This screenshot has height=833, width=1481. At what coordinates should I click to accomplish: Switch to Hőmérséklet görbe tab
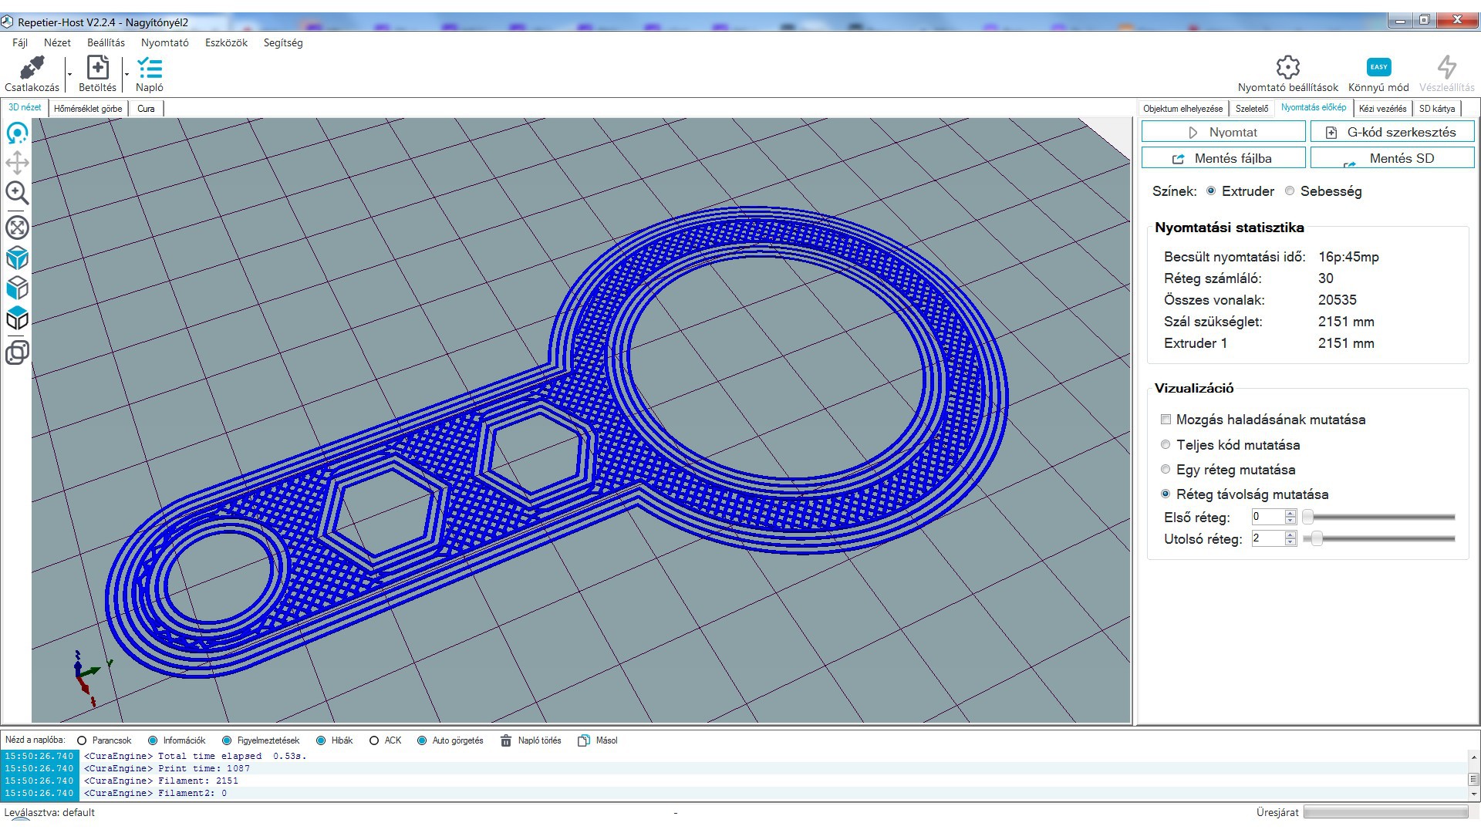[88, 109]
